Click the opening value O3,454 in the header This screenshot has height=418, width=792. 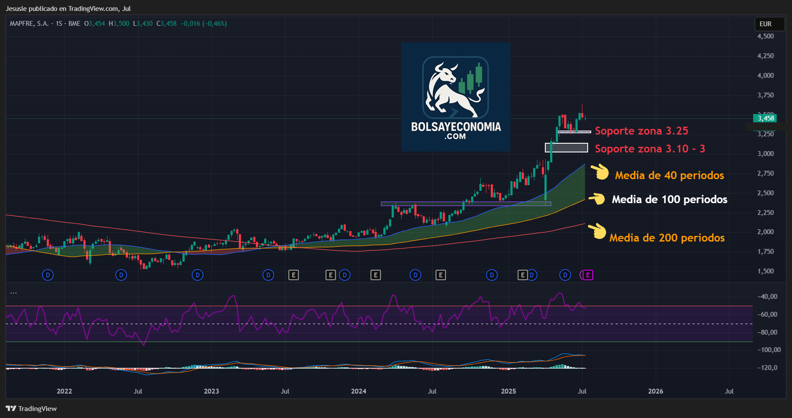[x=94, y=24]
